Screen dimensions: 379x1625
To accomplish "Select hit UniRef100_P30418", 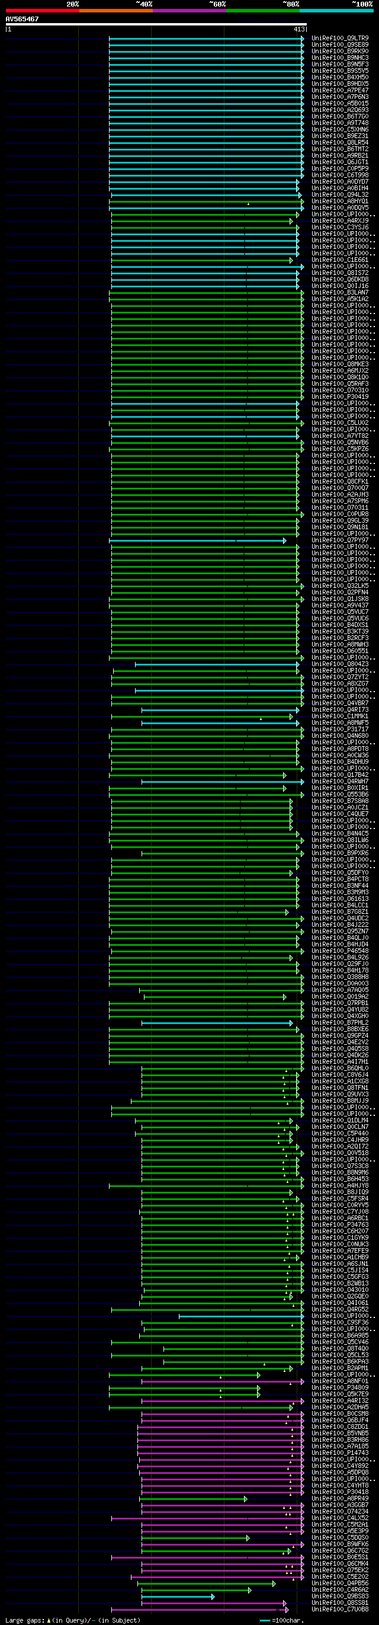I will click(340, 1492).
